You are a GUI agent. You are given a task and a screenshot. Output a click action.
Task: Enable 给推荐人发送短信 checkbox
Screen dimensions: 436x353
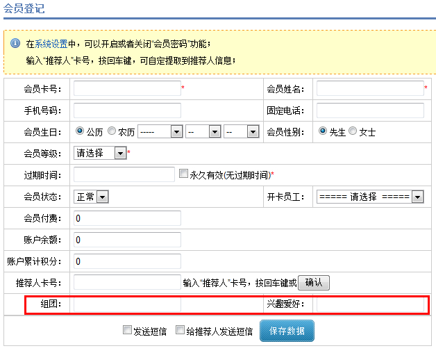pos(180,331)
